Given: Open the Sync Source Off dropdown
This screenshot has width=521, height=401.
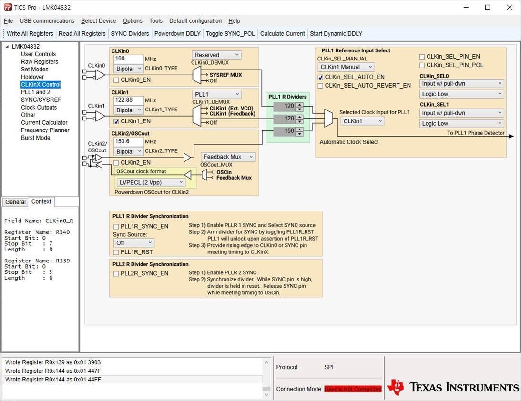Looking at the screenshot, I should [134, 243].
